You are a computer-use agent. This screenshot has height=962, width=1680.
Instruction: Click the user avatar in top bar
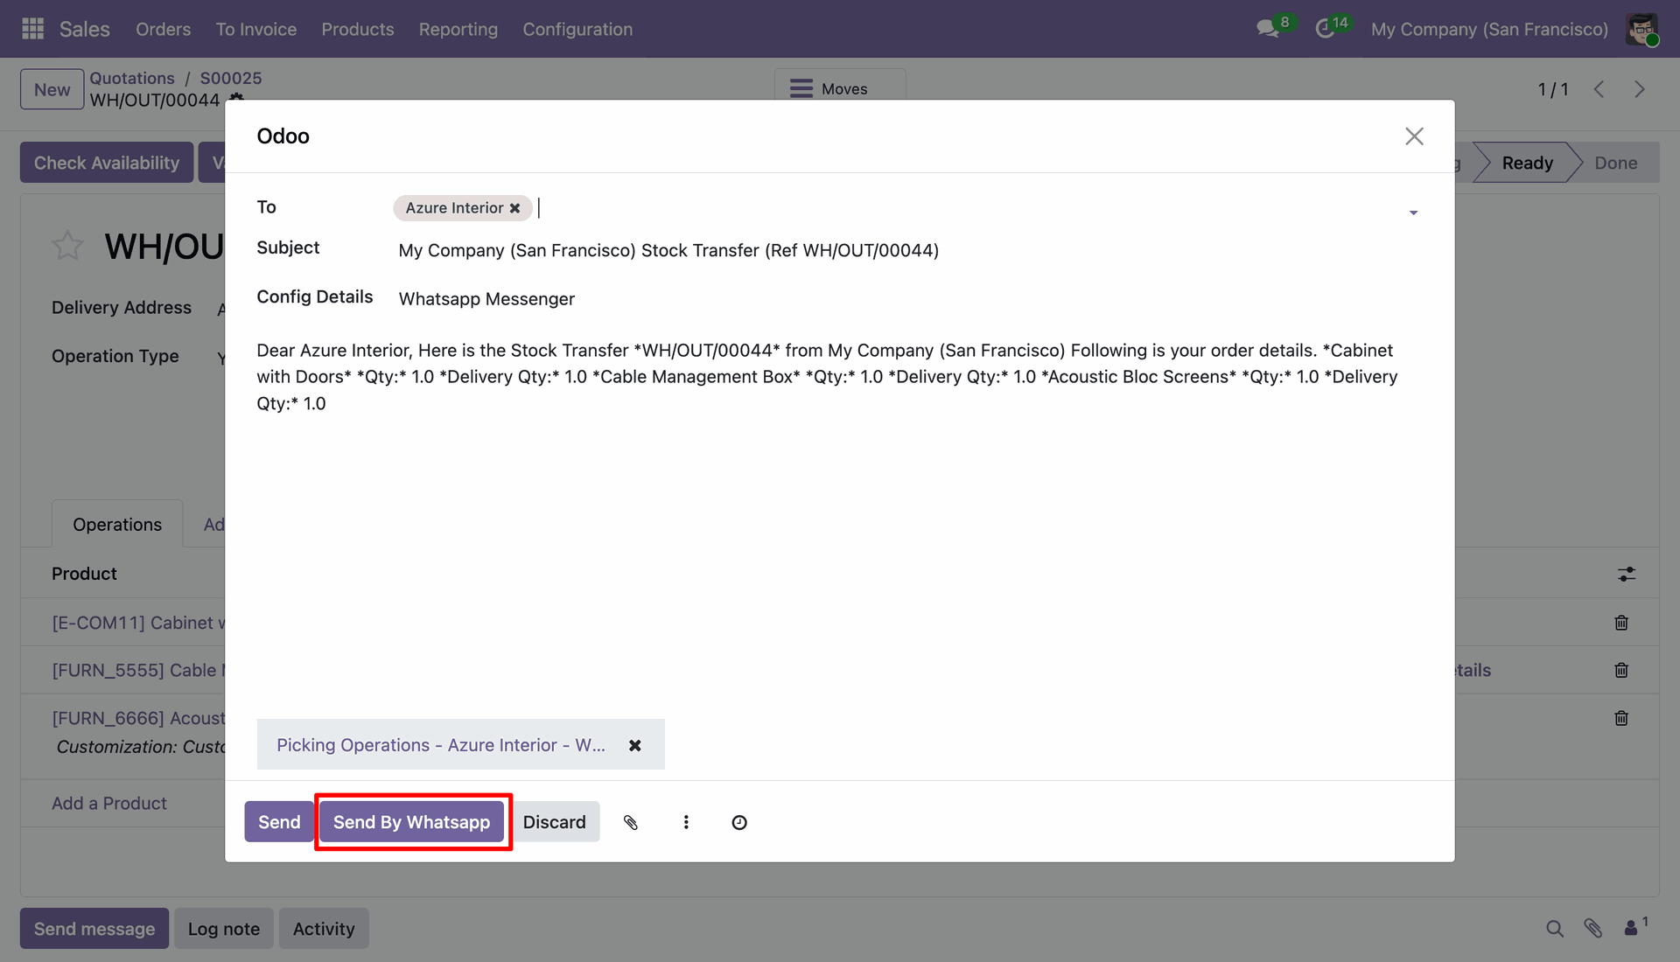[x=1641, y=29]
